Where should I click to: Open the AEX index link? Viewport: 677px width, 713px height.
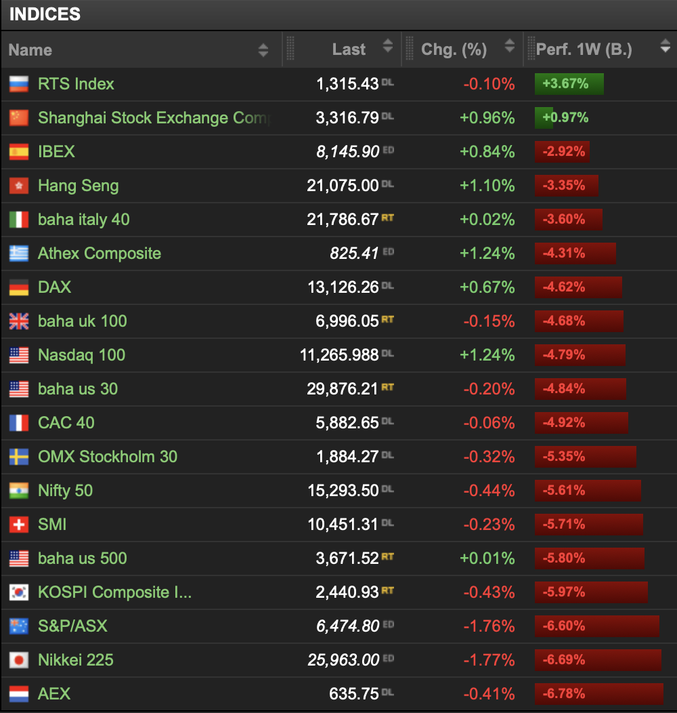click(54, 694)
